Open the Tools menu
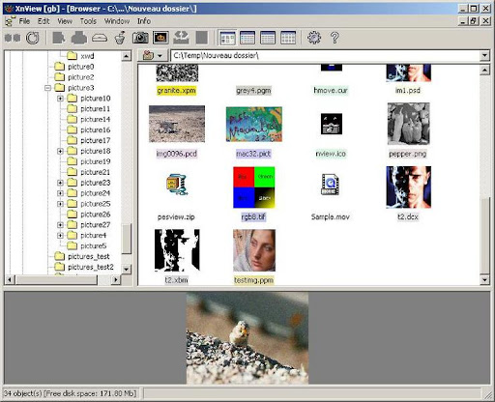Image resolution: width=495 pixels, height=402 pixels. [x=88, y=21]
